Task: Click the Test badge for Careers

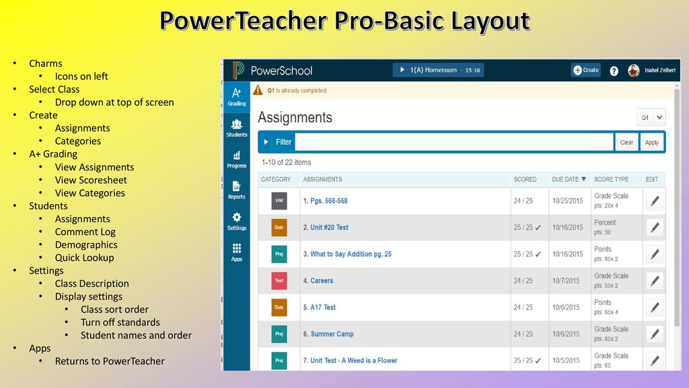Action: point(279,281)
